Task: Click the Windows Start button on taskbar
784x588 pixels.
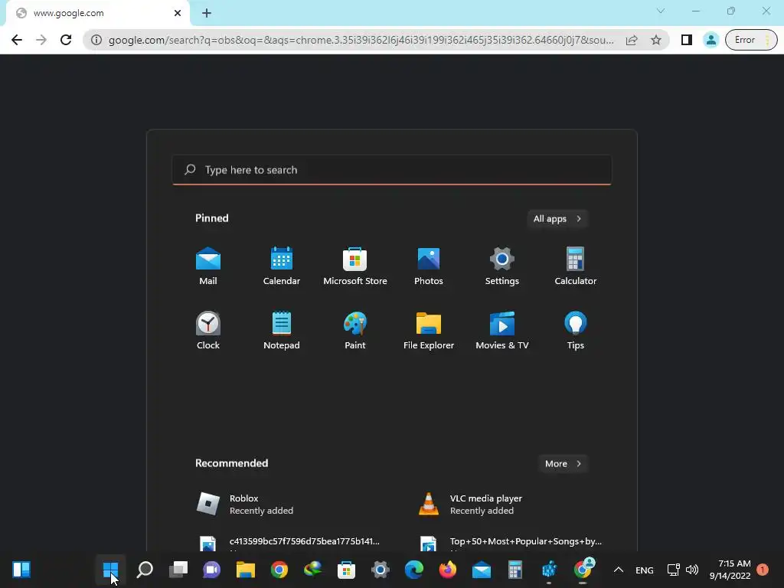Action: (x=110, y=570)
